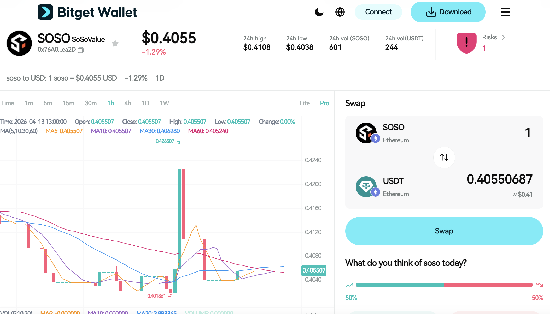Switch chart to Lite view
Screen dimensions: 550x314
coord(305,103)
